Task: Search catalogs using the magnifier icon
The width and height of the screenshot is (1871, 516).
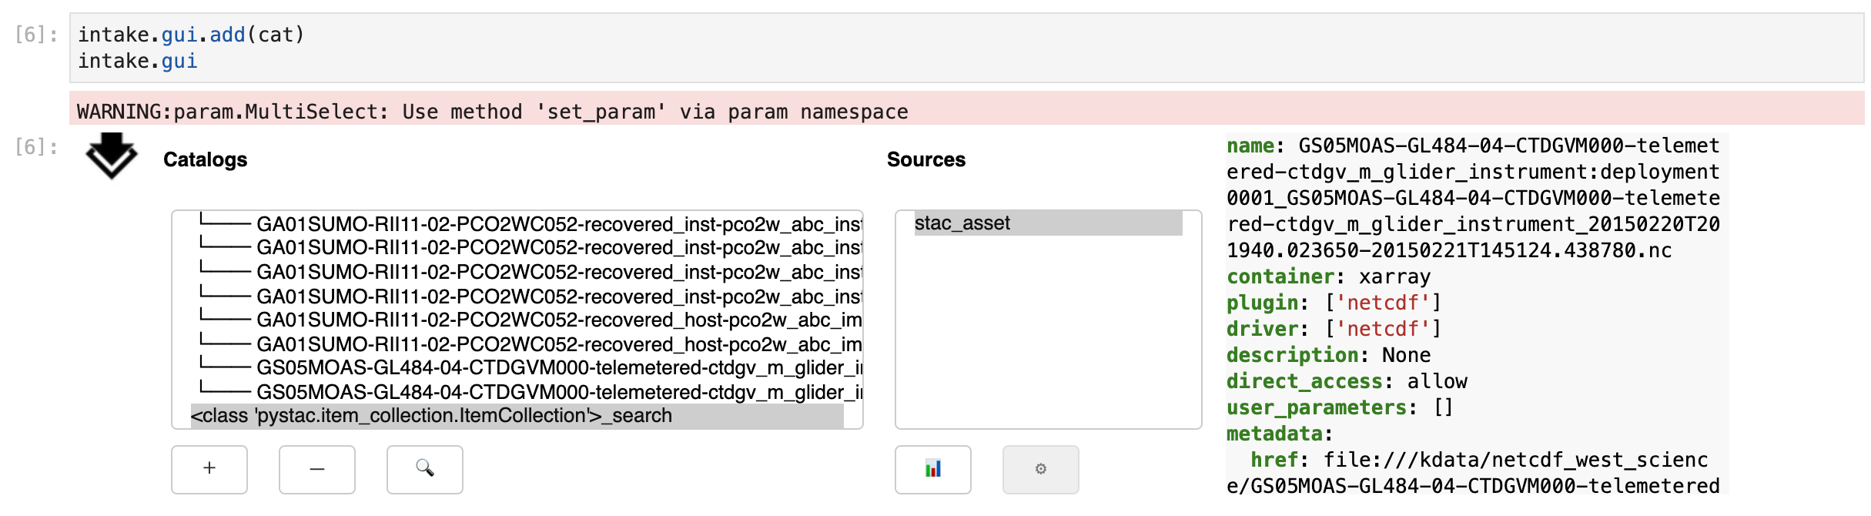Action: click(x=424, y=470)
